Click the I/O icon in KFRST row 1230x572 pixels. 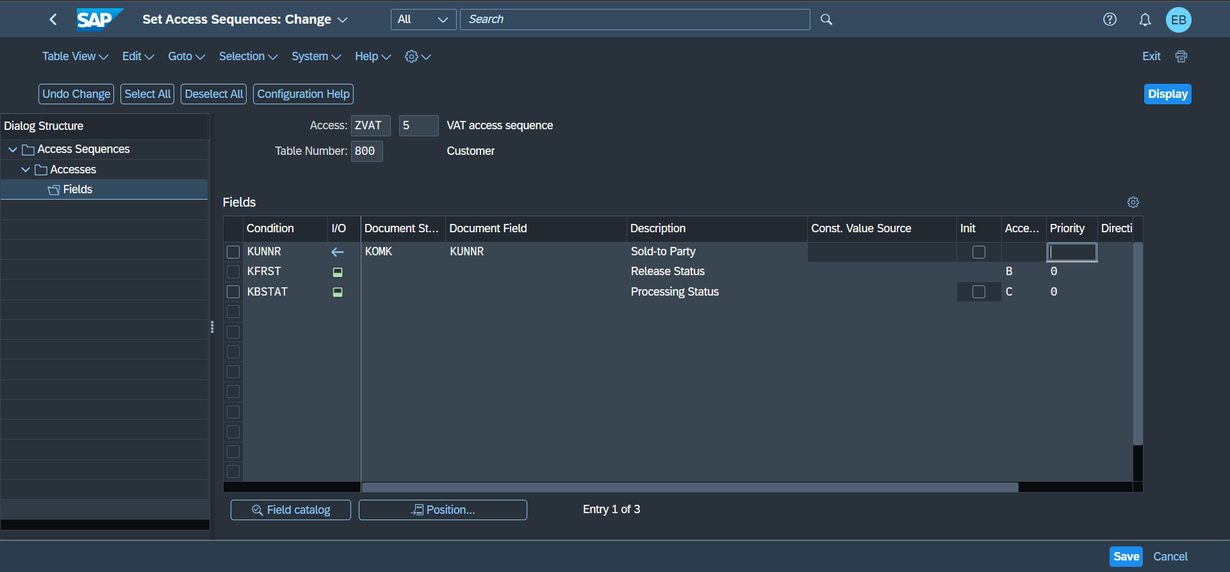(x=338, y=272)
